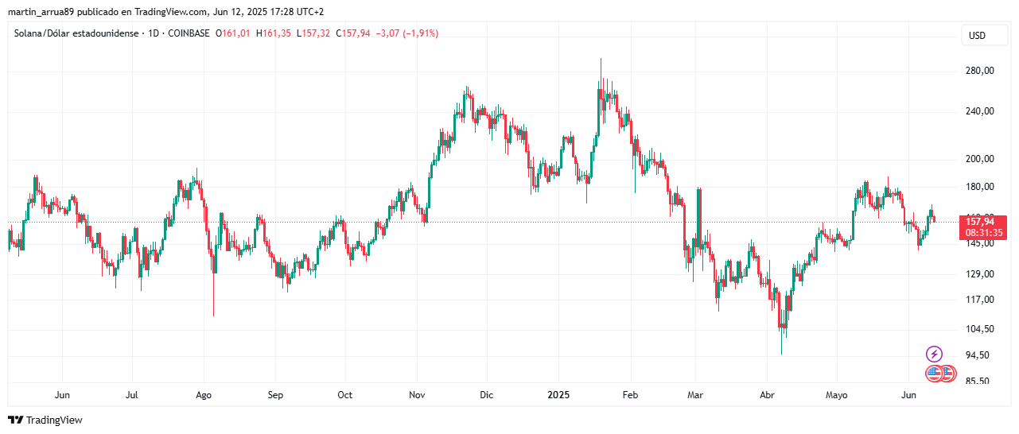
Task: Click the 1D interval label
Action: click(154, 33)
